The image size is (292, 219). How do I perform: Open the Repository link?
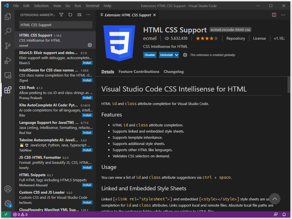point(236,38)
